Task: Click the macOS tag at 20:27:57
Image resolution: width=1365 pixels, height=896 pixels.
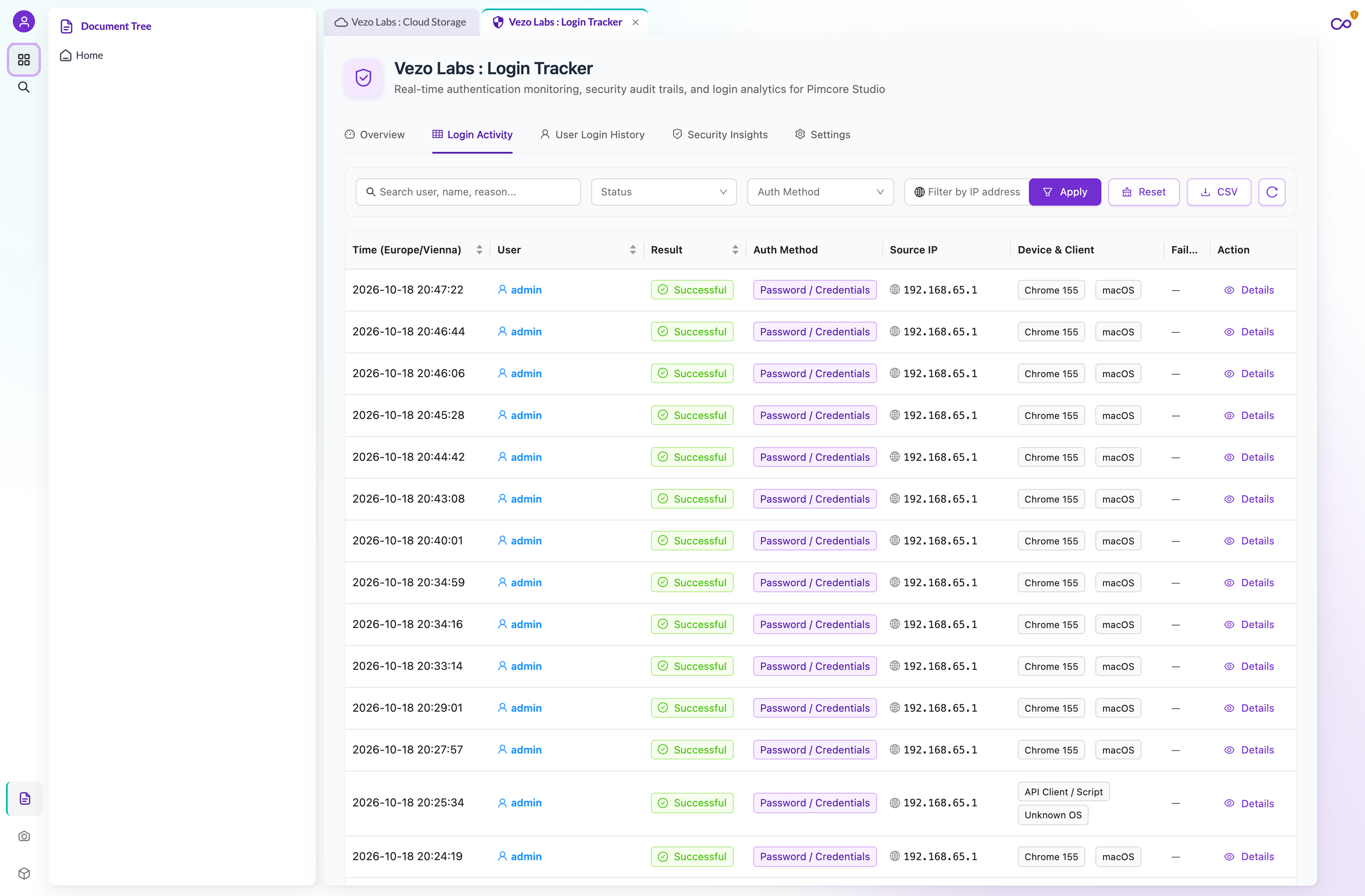Action: 1118,750
